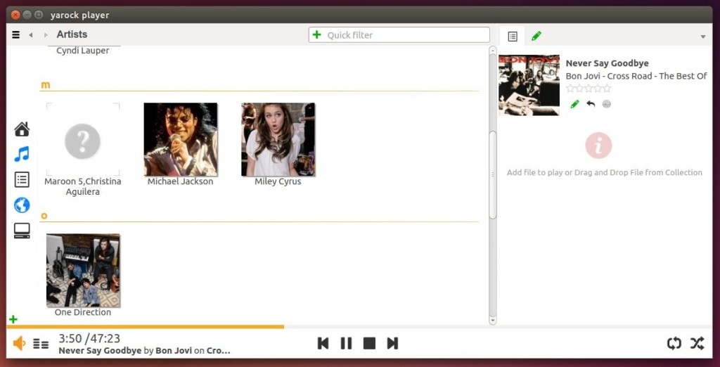Click the Never Say Goodbye title in right panel
Screen dimensions: 720x367
coord(607,63)
